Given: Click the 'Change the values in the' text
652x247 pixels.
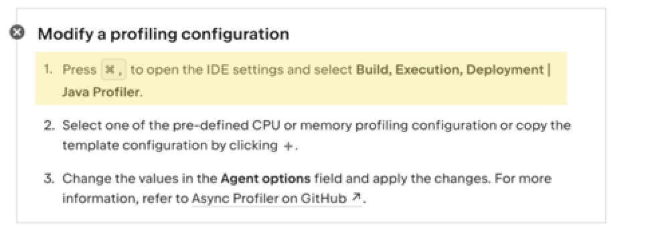Looking at the screenshot, I should 140,179.
